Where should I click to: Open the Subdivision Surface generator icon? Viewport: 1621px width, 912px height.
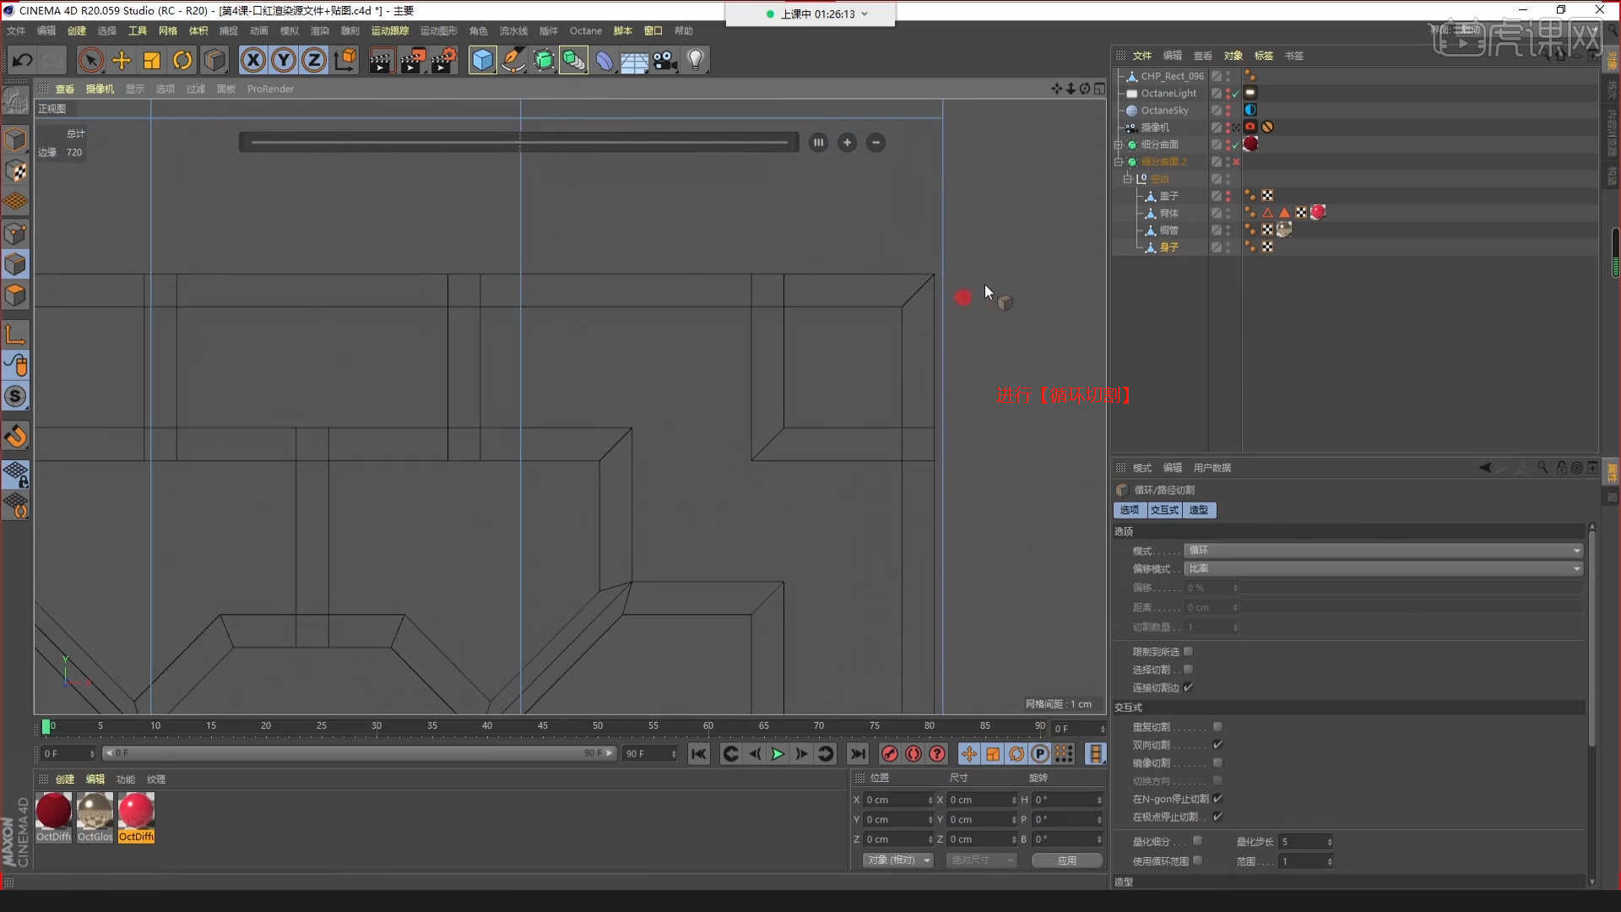(x=544, y=60)
